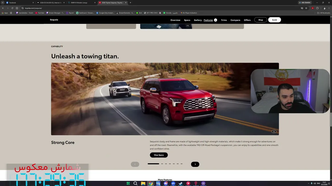Click the microphone icon in system tray

[x=312, y=183]
